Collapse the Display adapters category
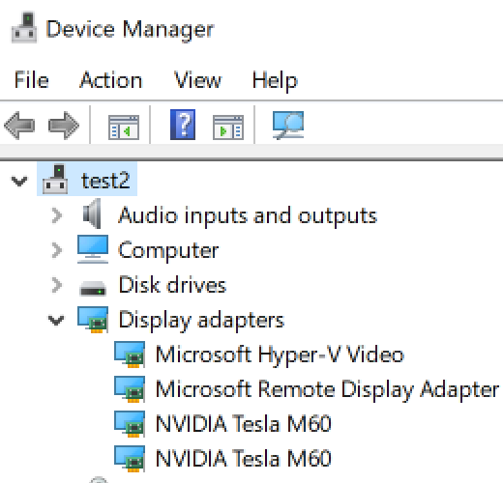This screenshot has width=503, height=483. [56, 321]
